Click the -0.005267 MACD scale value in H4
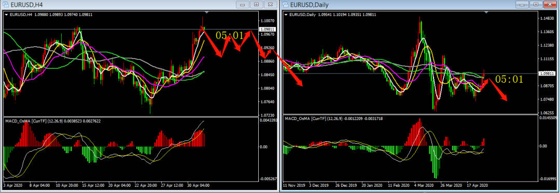 pos(268,179)
